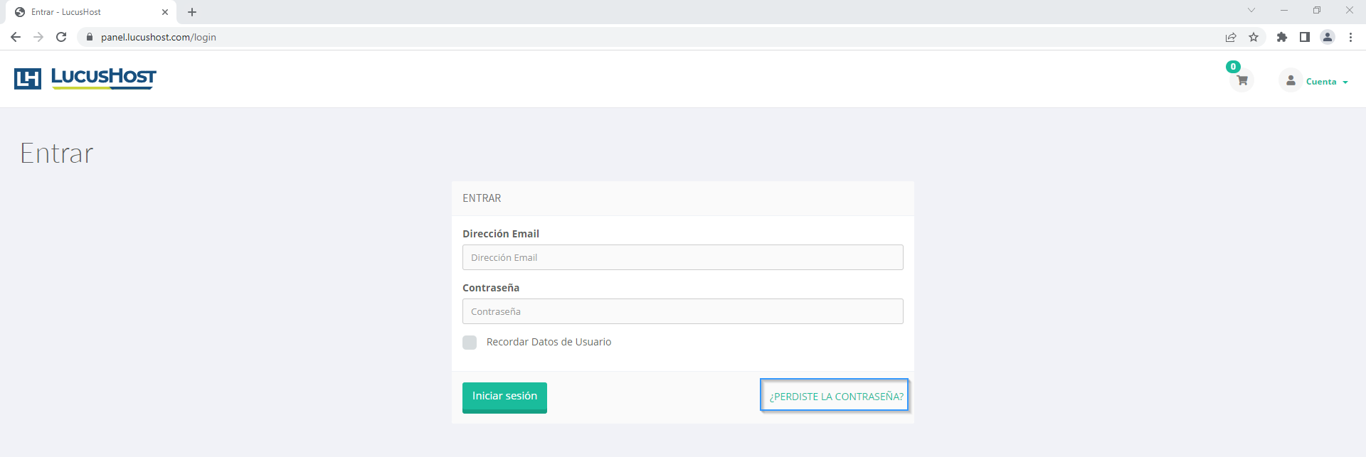Click the Iniciar sesión button
This screenshot has height=457, width=1366.
click(x=504, y=397)
